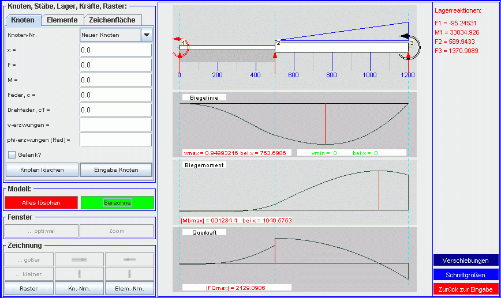The height and width of the screenshot is (298, 501).
Task: Click the vertical stretch icon beside '... kleiner'
Action: pos(80,274)
